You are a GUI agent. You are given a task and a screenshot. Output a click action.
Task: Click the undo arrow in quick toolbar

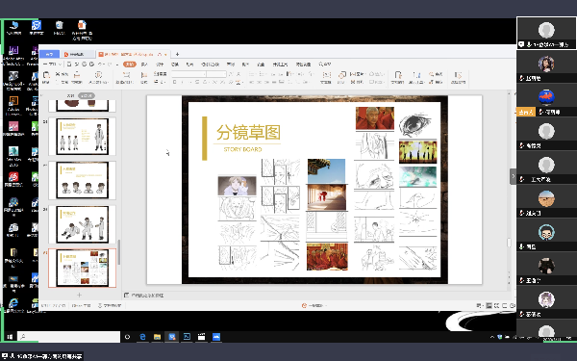[100, 64]
